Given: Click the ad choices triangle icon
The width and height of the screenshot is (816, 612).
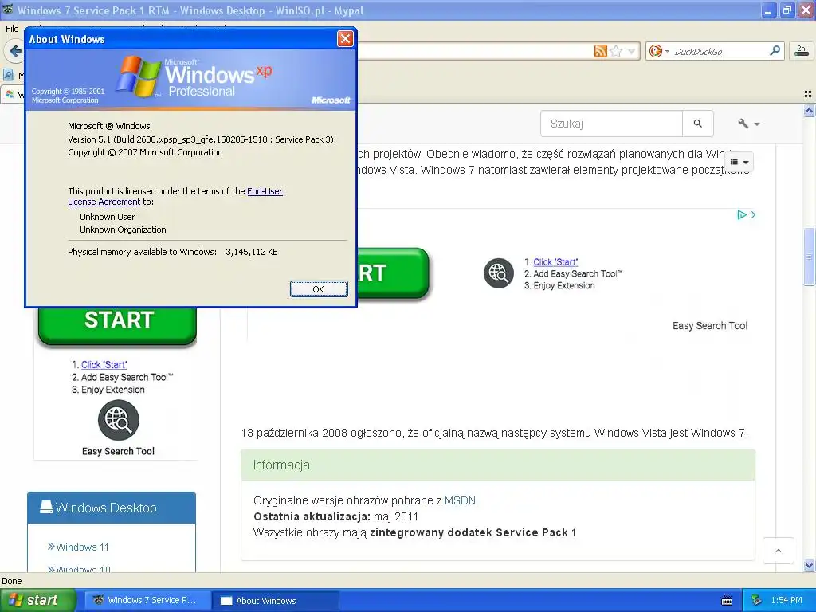Looking at the screenshot, I should coord(742,214).
